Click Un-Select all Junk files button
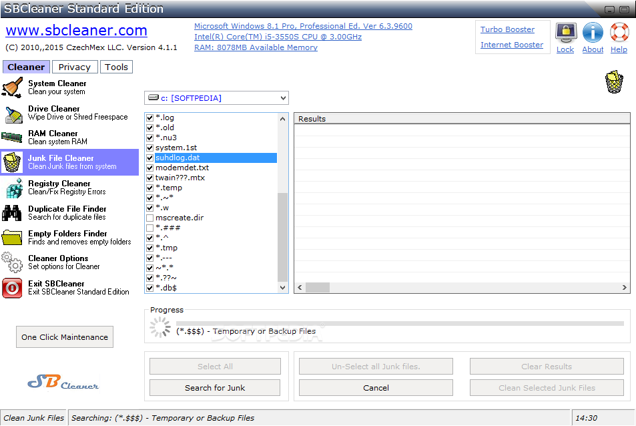The height and width of the screenshot is (426, 636). click(x=376, y=367)
